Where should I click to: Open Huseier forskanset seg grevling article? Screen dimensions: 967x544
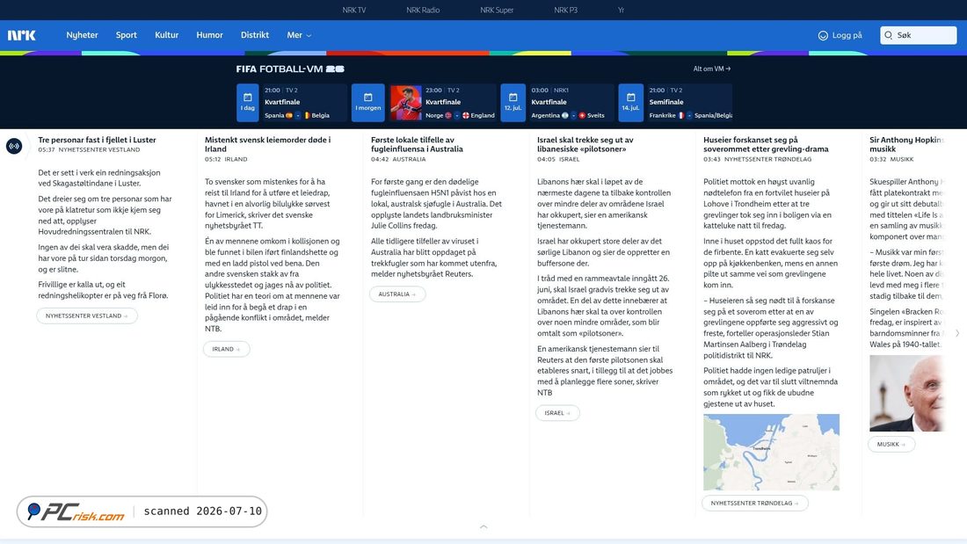766,144
